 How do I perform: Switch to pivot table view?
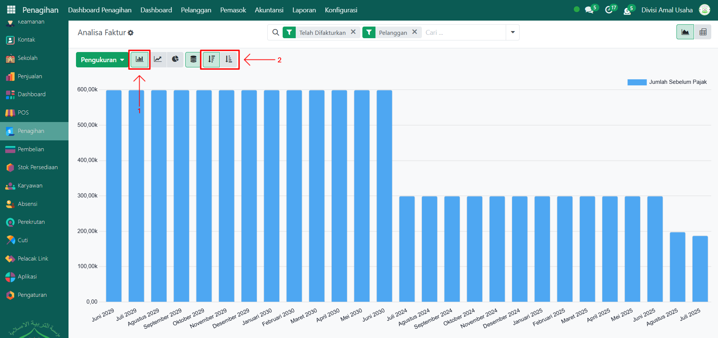click(x=703, y=32)
